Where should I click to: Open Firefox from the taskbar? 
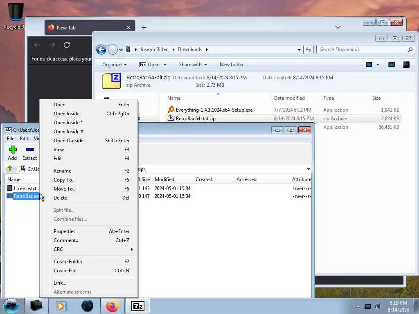point(112,306)
